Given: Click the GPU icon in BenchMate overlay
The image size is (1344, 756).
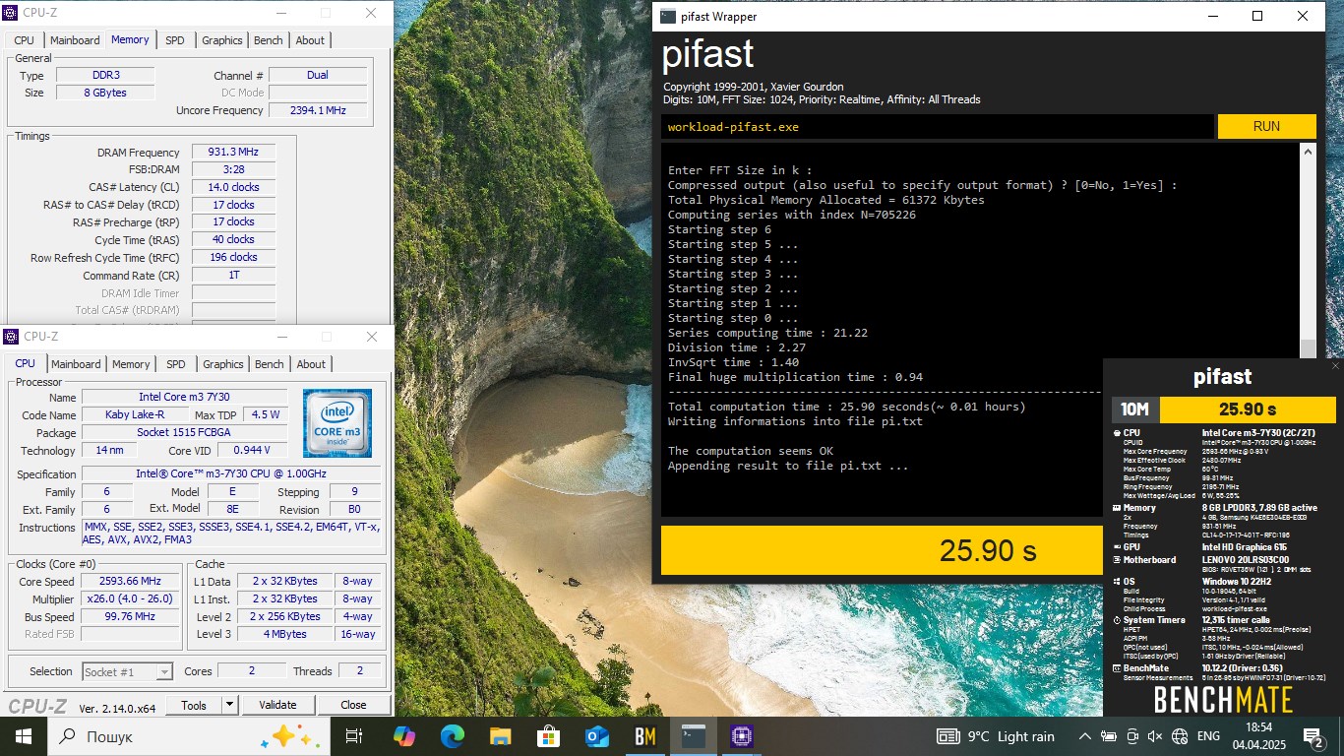Looking at the screenshot, I should pyautogui.click(x=1117, y=547).
